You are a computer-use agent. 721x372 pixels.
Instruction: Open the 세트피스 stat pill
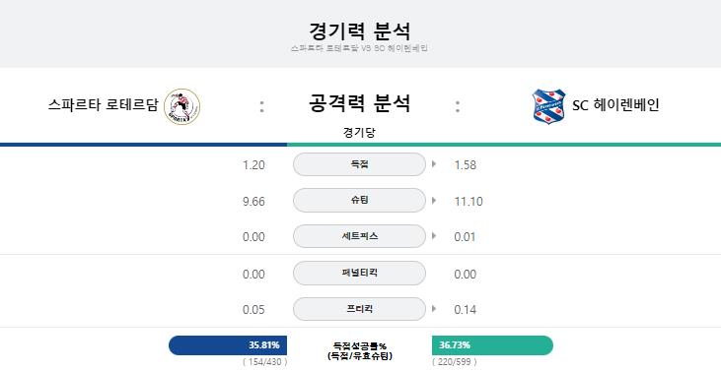(x=360, y=236)
